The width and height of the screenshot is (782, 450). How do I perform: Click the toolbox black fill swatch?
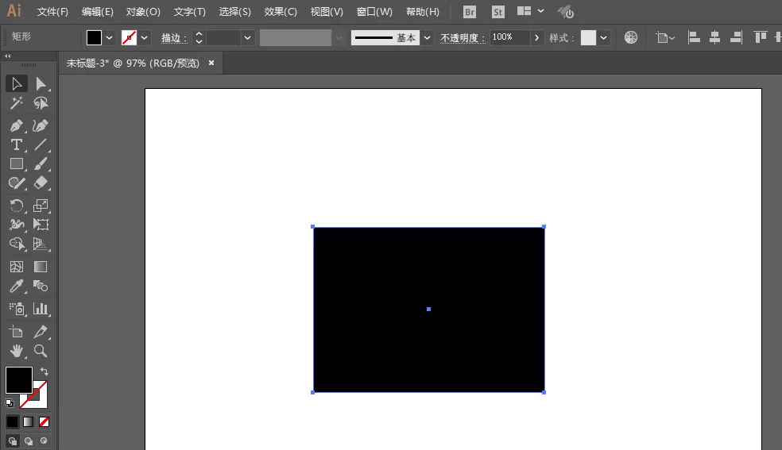[x=19, y=380]
